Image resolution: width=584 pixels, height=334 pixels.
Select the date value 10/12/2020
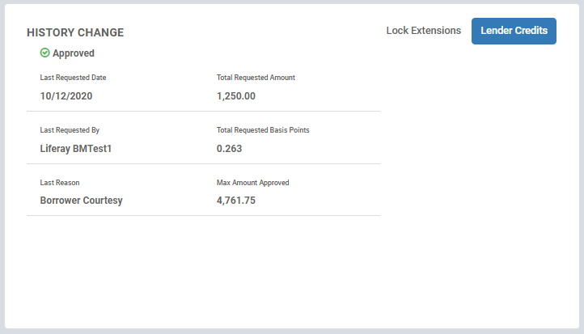[x=66, y=96]
